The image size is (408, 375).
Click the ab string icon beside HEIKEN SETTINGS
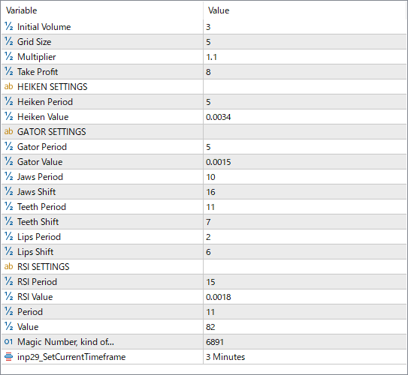click(x=8, y=86)
